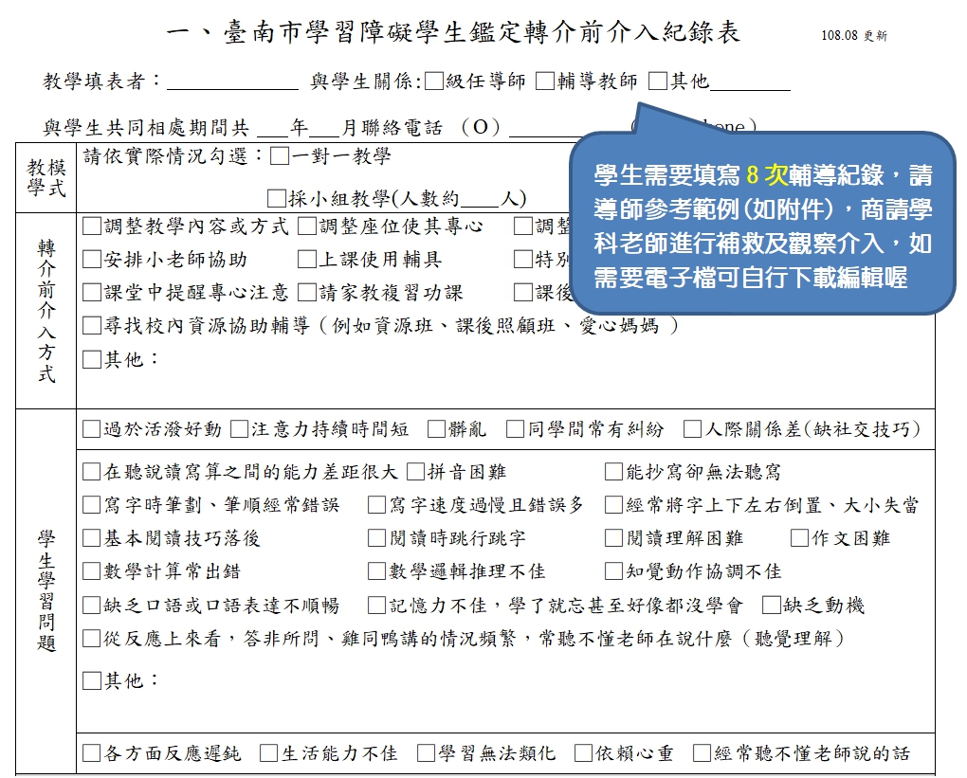Check the 缺乏動機 checkbox
The image size is (967, 778).
(x=772, y=606)
